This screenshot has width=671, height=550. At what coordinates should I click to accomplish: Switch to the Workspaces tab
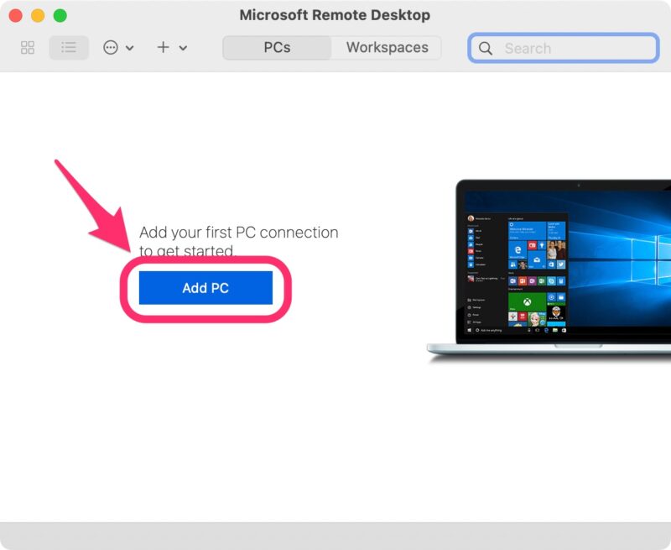(387, 48)
